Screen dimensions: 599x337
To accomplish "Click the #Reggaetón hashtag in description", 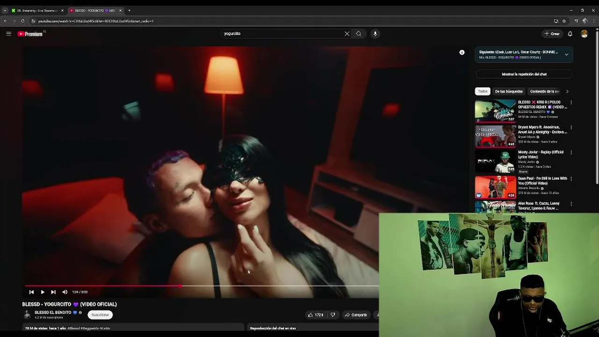I will [x=89, y=328].
